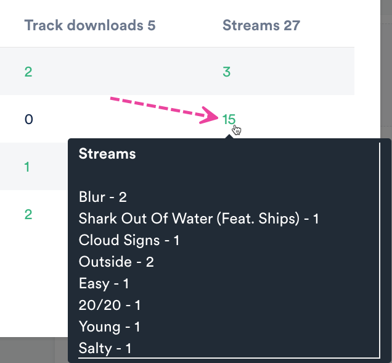Click Easy - 1 tooltip entry

104,283
